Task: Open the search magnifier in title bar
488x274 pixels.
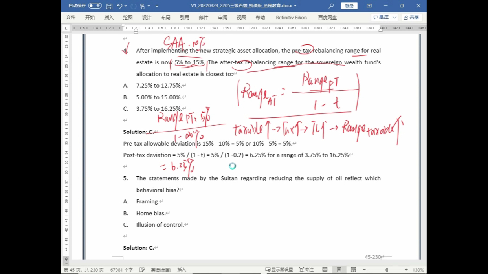Action: pos(331,6)
